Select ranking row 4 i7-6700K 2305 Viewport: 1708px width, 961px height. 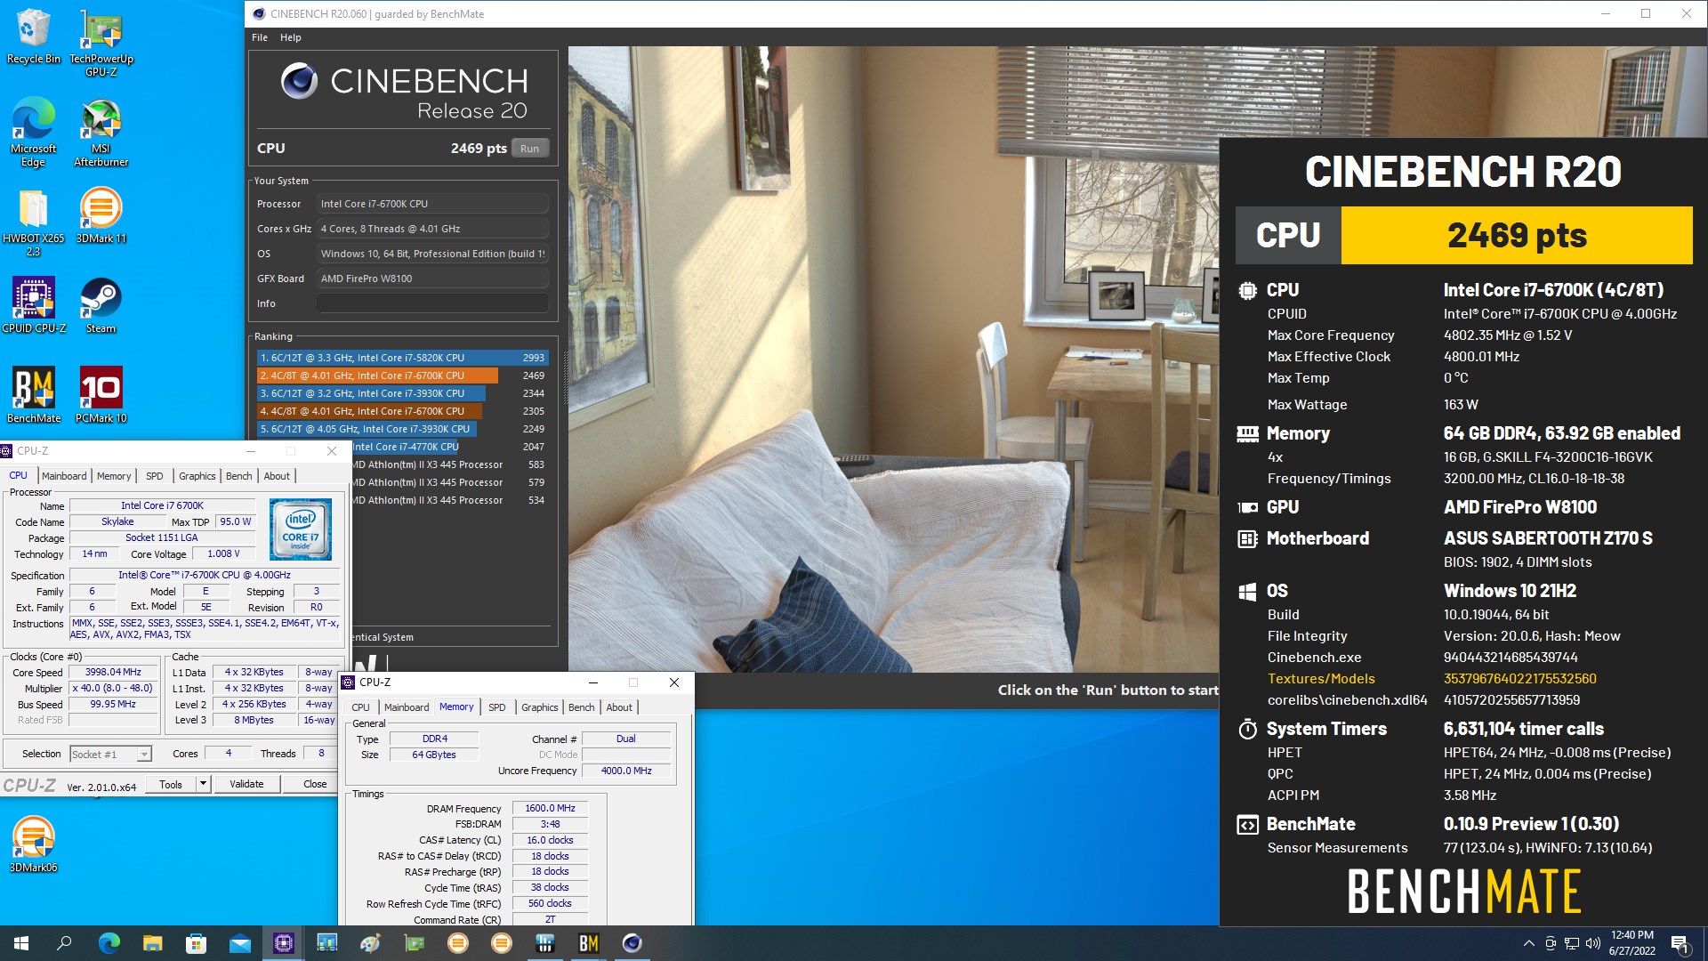(x=402, y=411)
